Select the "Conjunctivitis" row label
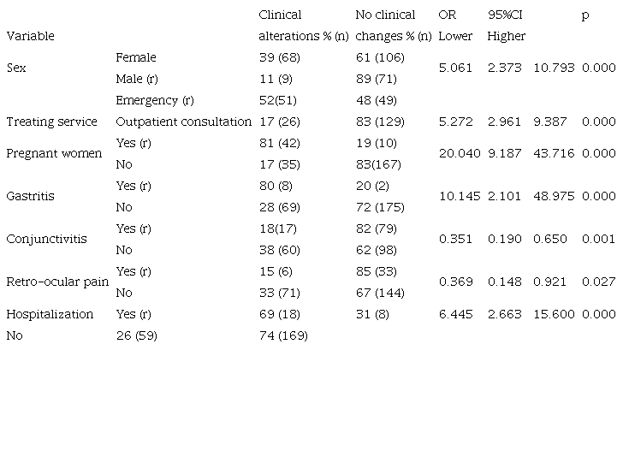 (46, 239)
